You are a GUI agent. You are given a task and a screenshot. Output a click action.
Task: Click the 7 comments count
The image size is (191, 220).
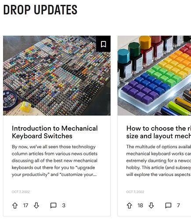178,205
